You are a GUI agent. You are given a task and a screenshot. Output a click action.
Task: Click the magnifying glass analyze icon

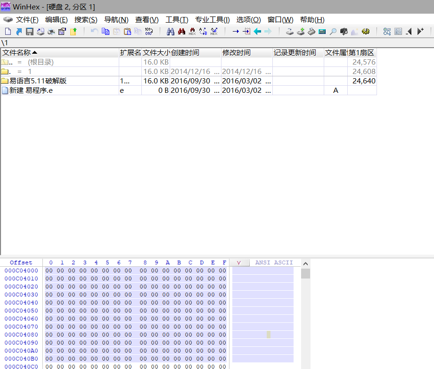click(333, 32)
